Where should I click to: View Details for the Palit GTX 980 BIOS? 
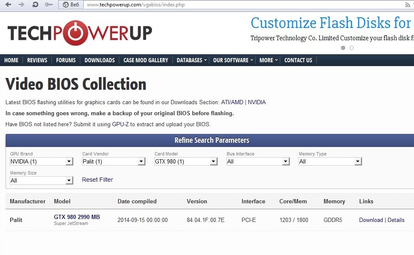point(396,220)
